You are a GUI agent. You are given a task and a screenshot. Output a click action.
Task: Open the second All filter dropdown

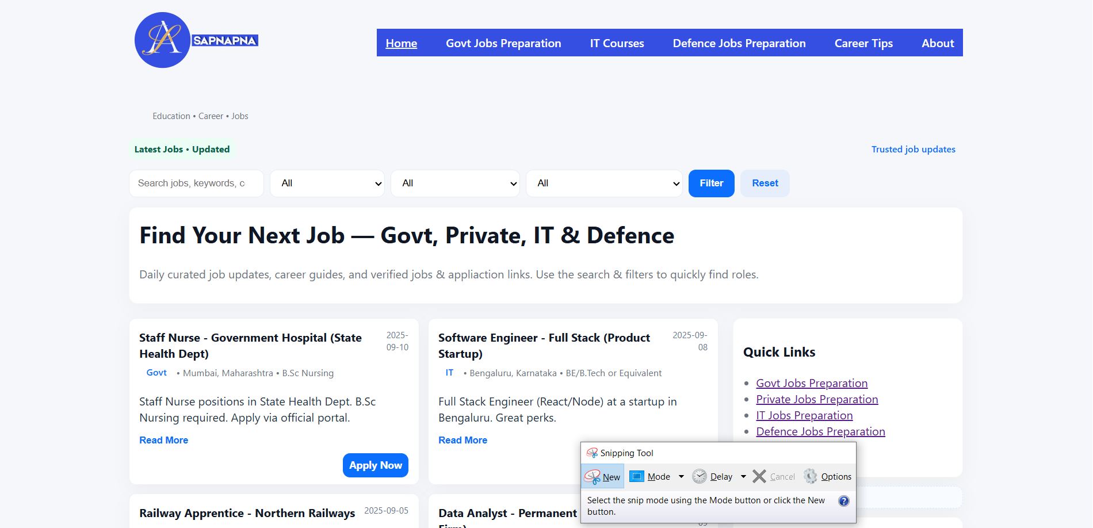455,183
